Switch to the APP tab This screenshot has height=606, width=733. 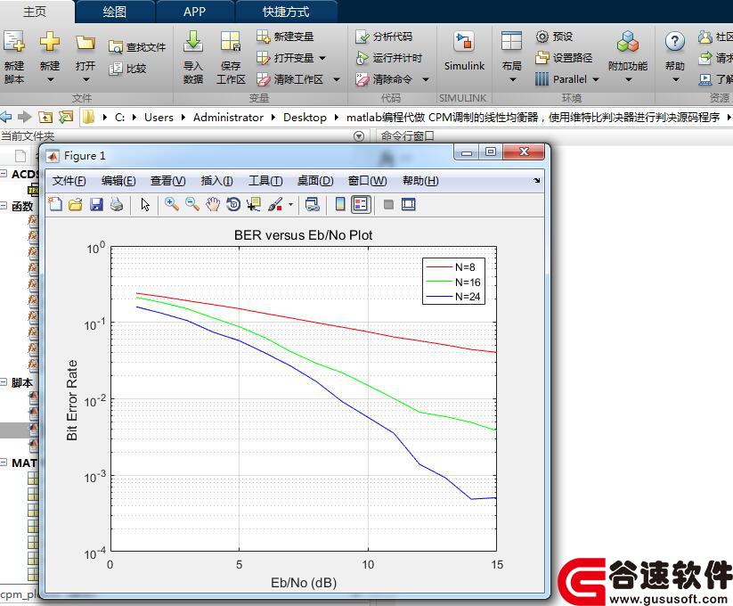point(195,12)
